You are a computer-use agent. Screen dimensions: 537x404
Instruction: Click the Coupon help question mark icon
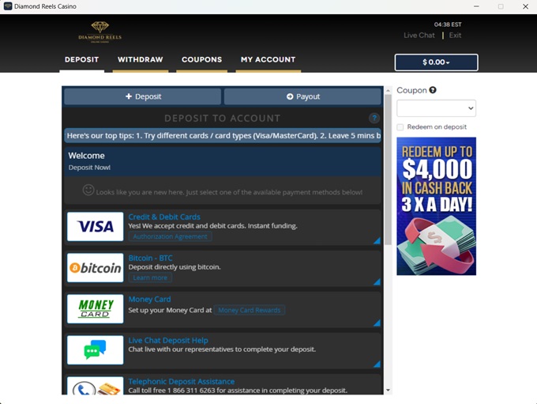(433, 90)
